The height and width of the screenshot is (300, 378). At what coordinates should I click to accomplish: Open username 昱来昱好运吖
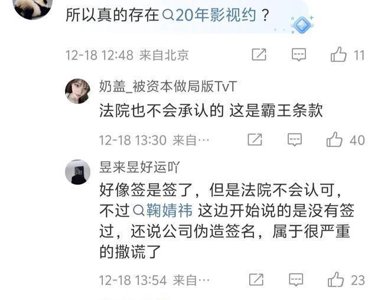click(x=139, y=167)
